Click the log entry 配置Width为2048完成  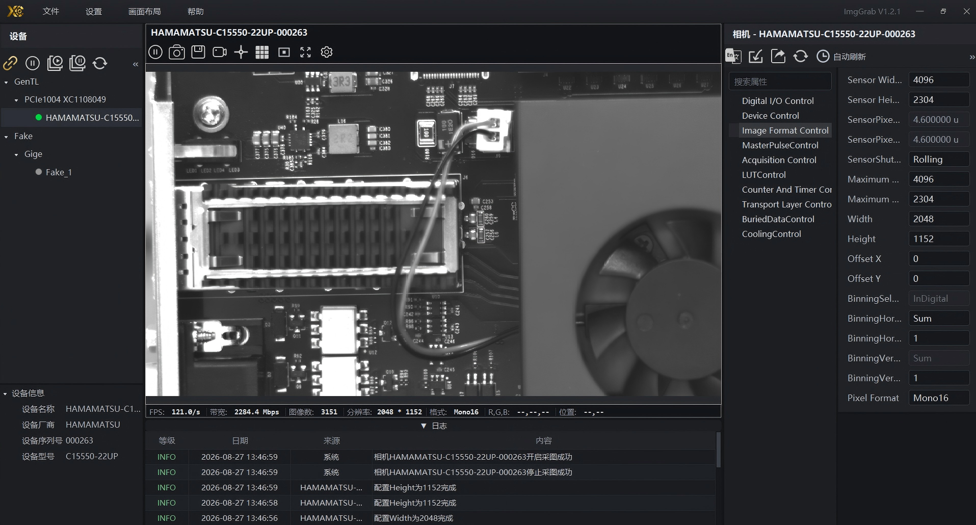coord(413,518)
